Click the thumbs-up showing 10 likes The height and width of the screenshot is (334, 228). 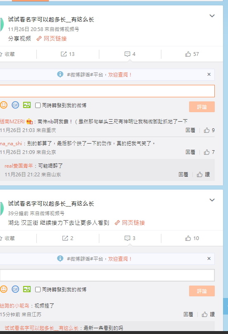coord(192,238)
